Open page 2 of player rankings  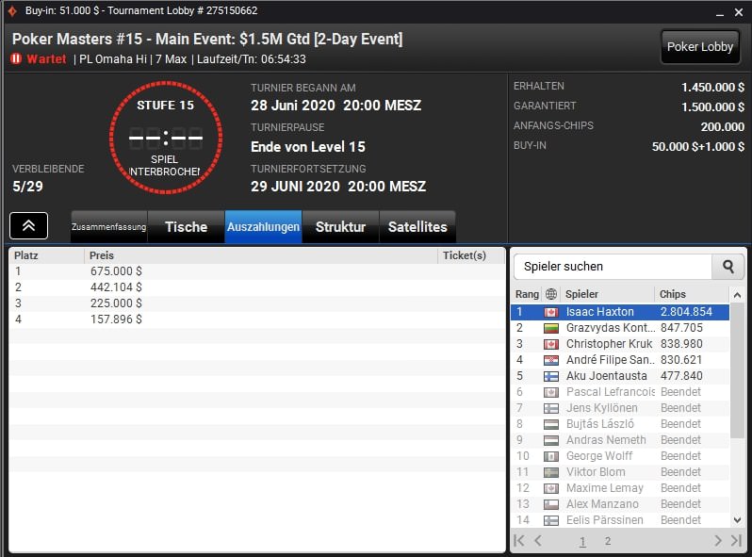click(608, 541)
